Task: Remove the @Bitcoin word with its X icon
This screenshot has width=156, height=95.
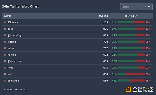Action: coord(5,22)
